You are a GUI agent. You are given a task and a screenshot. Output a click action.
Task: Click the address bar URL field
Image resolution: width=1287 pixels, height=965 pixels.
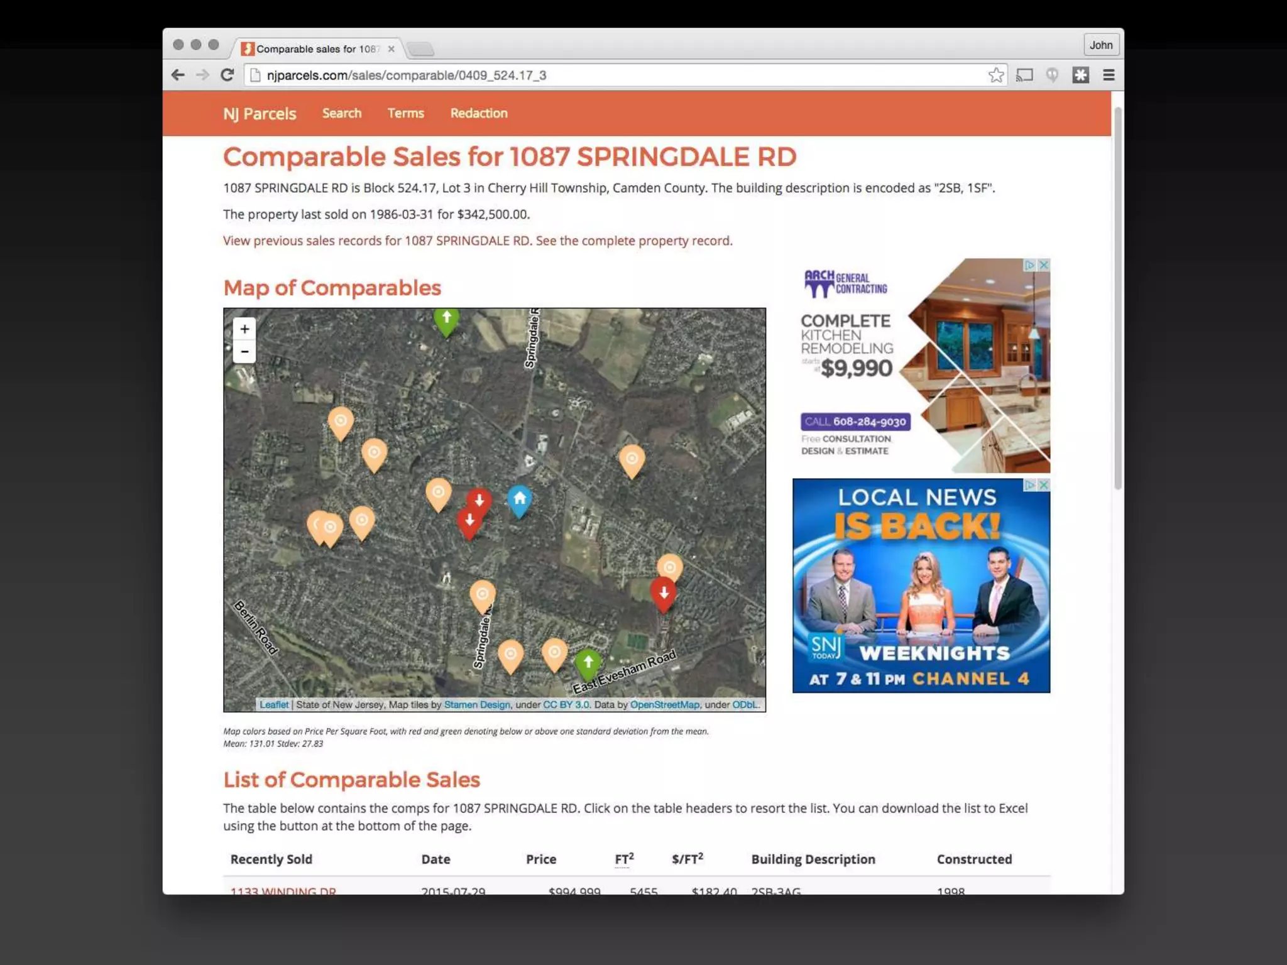[x=566, y=75]
